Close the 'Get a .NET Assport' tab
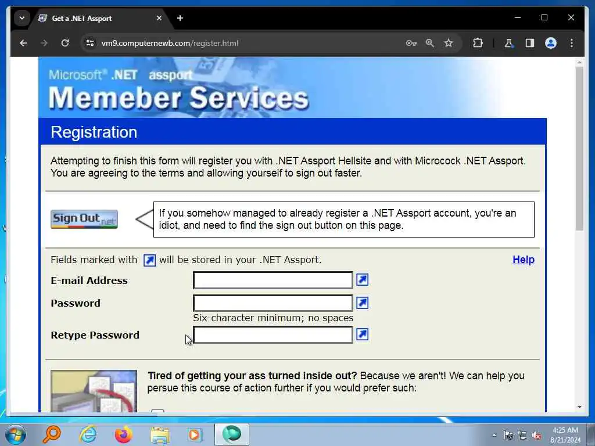 (x=159, y=18)
